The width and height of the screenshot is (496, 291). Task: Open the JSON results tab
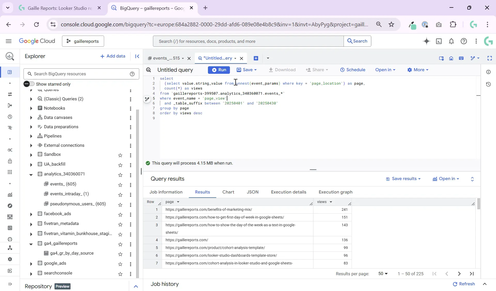253,192
